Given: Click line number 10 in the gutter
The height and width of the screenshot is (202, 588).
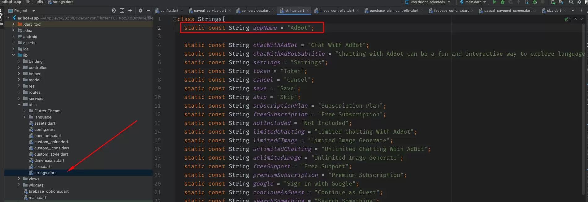Looking at the screenshot, I should (158, 97).
